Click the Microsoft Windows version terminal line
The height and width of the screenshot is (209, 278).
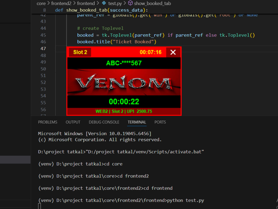click(x=95, y=133)
